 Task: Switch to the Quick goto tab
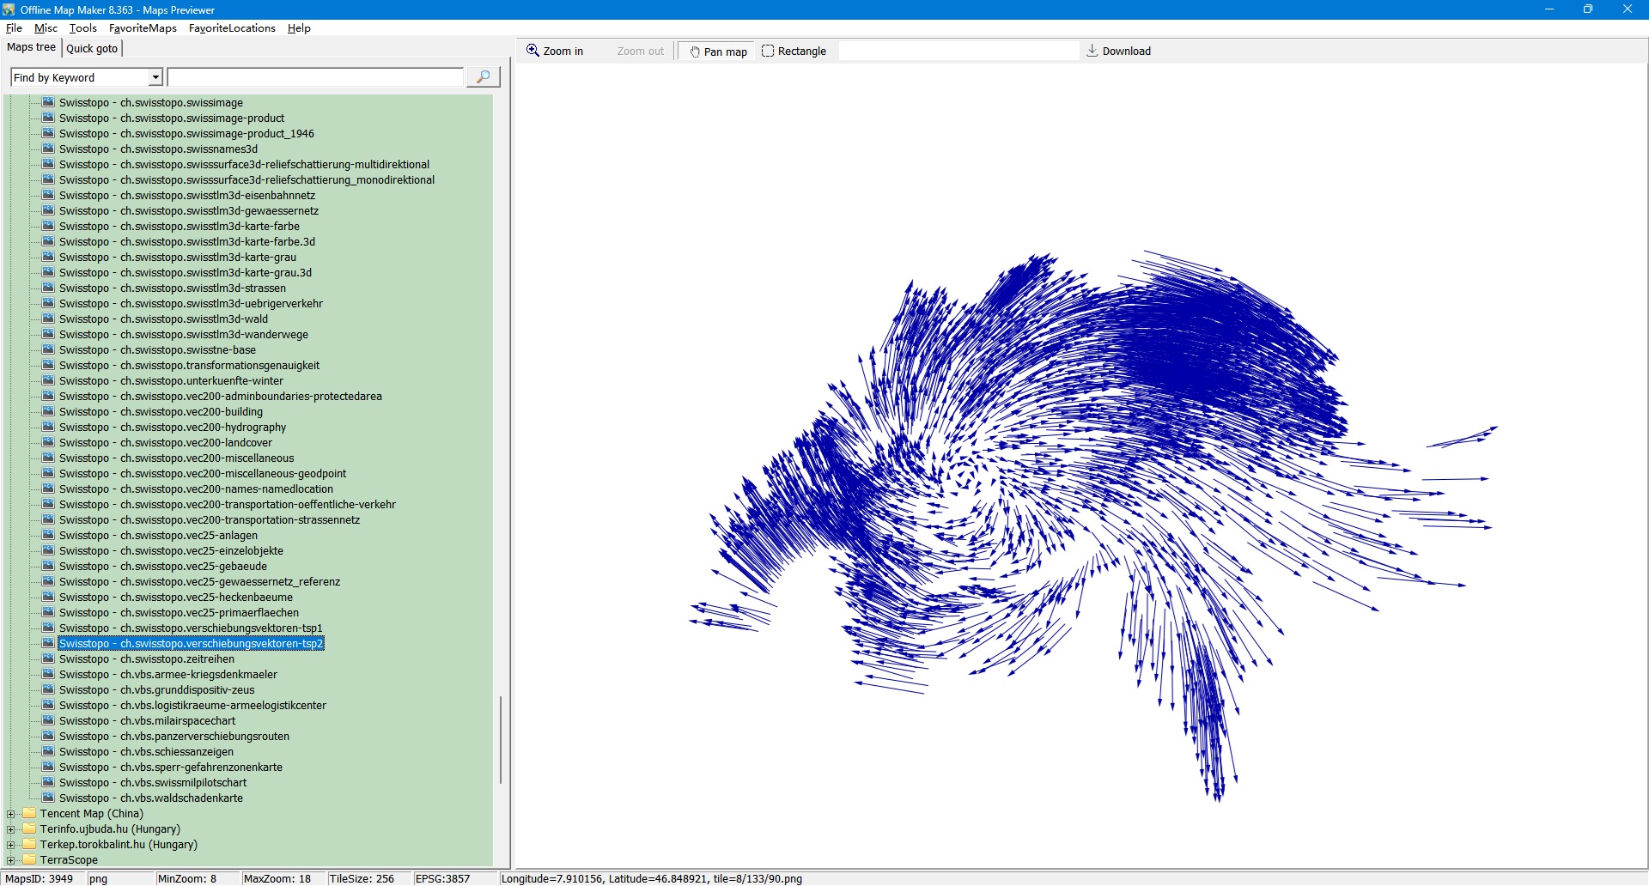92,48
